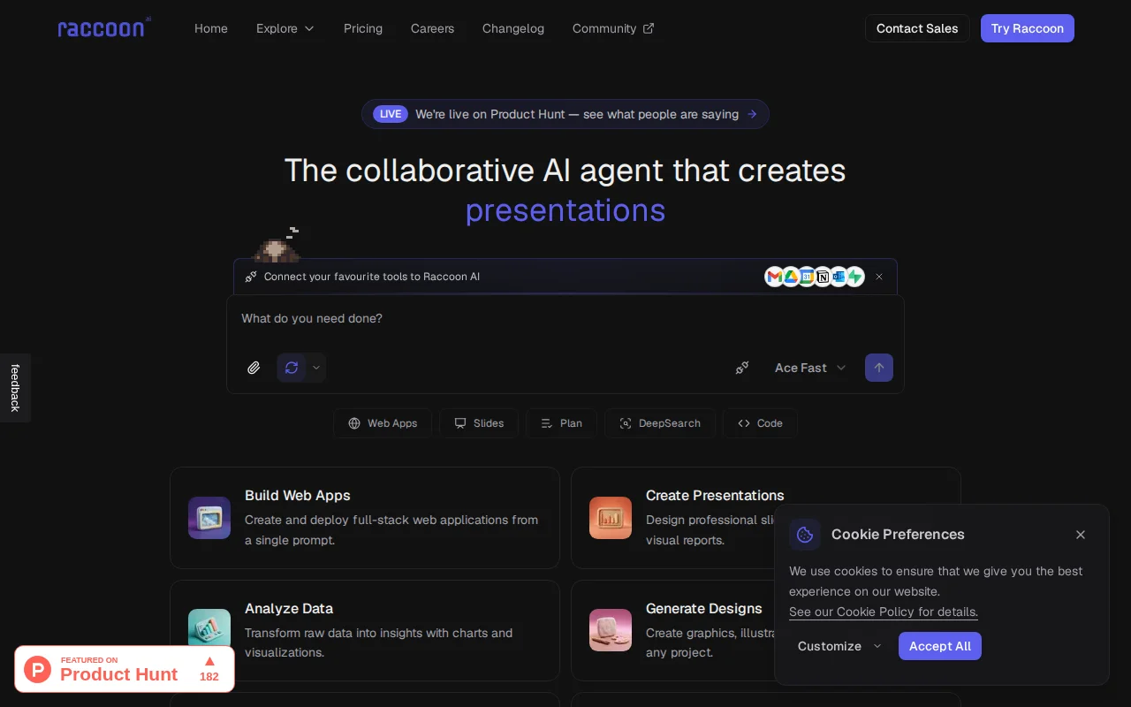Select the Gmail integration icon
The height and width of the screenshot is (707, 1131).
(775, 277)
